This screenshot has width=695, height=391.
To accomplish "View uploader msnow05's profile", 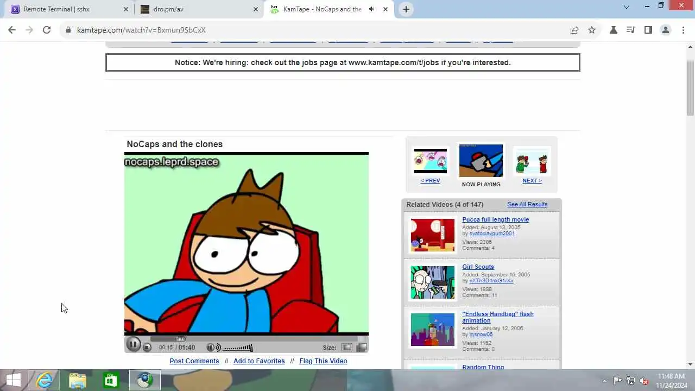I will point(481,335).
